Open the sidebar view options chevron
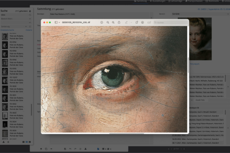The width and height of the screenshot is (230, 153). coord(59,23)
